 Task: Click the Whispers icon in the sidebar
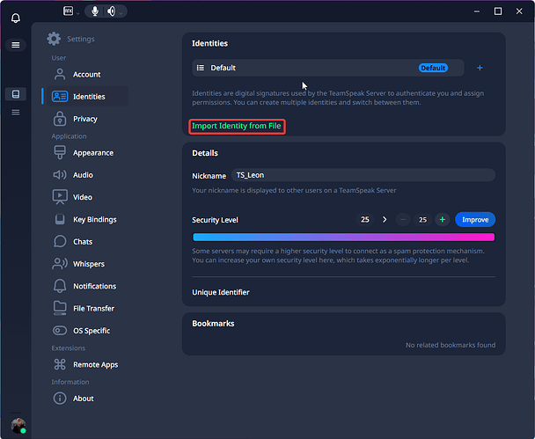click(x=60, y=264)
